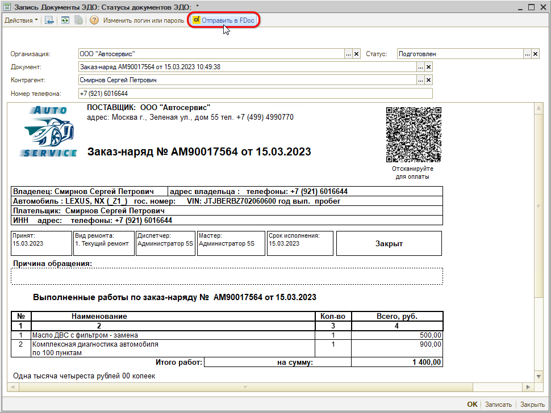Click the VIN: JTJBERBZ702060600 text
Screen dimensions: 551x413
click(x=231, y=201)
